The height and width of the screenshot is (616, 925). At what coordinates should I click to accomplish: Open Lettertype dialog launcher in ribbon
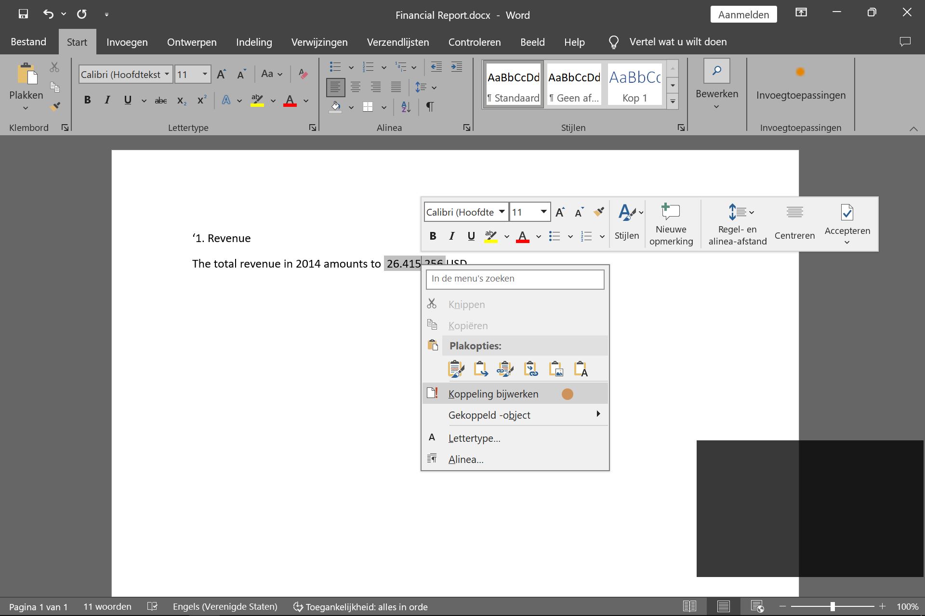(x=313, y=128)
